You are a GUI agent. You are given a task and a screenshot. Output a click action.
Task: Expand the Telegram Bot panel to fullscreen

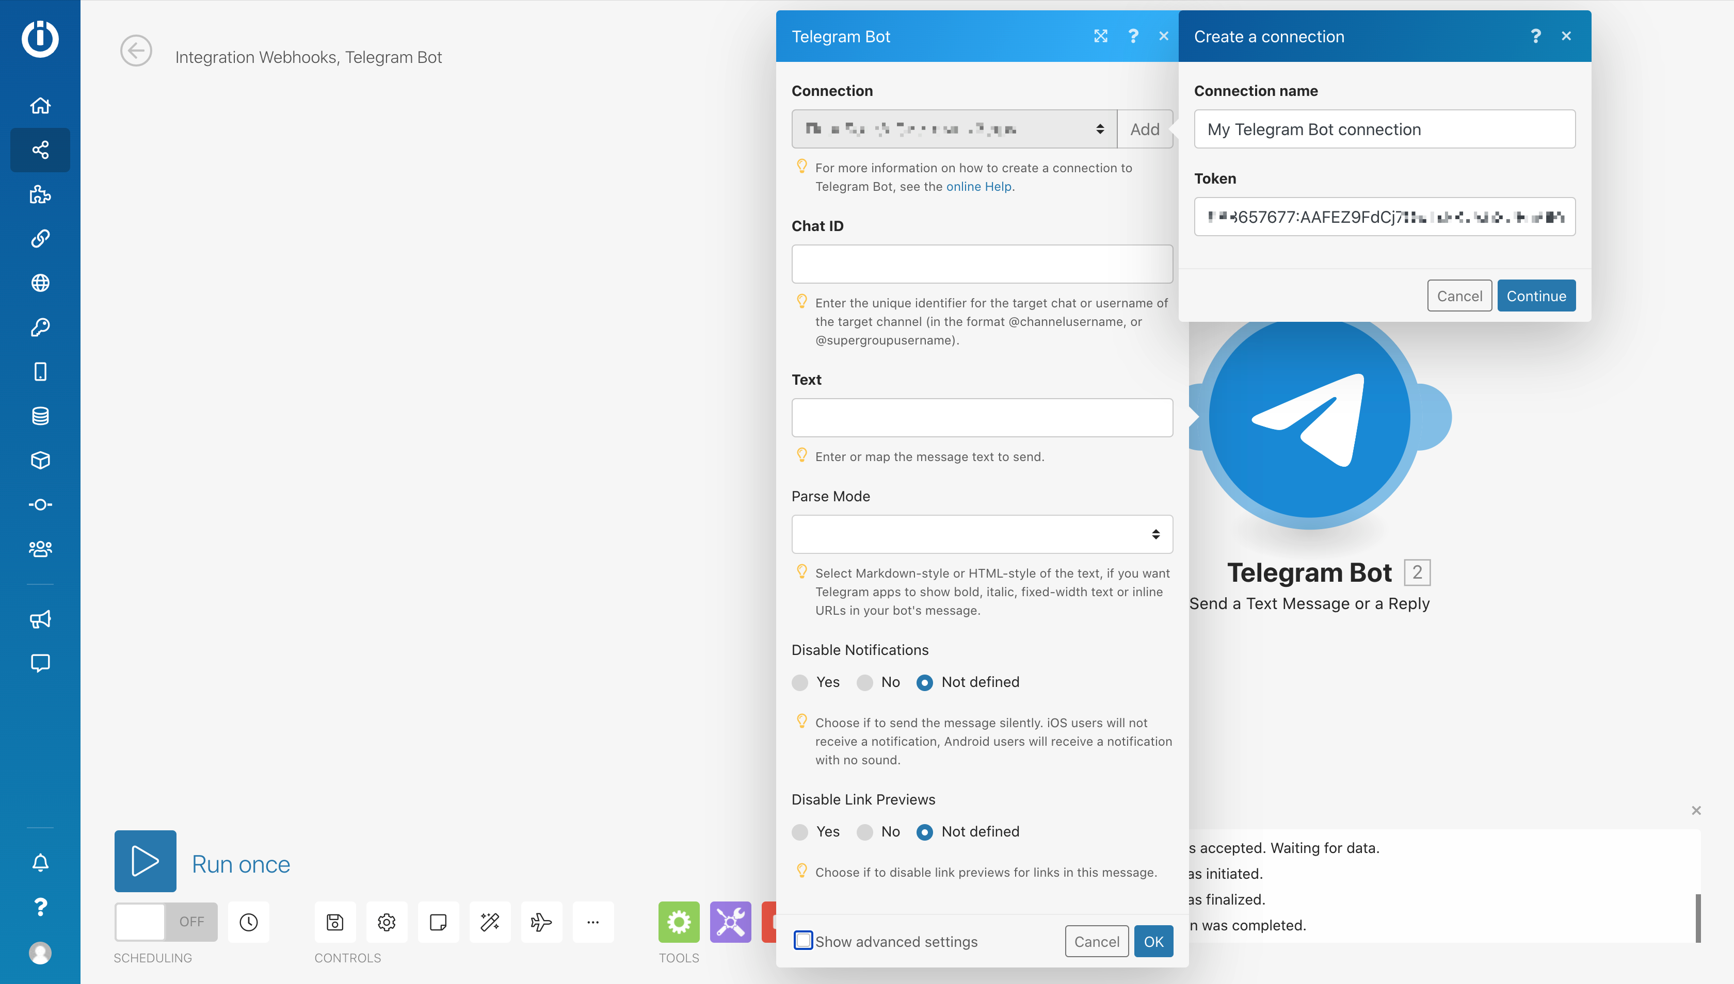pos(1100,36)
